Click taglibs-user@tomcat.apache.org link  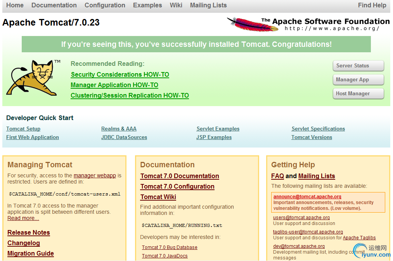coord(308,232)
